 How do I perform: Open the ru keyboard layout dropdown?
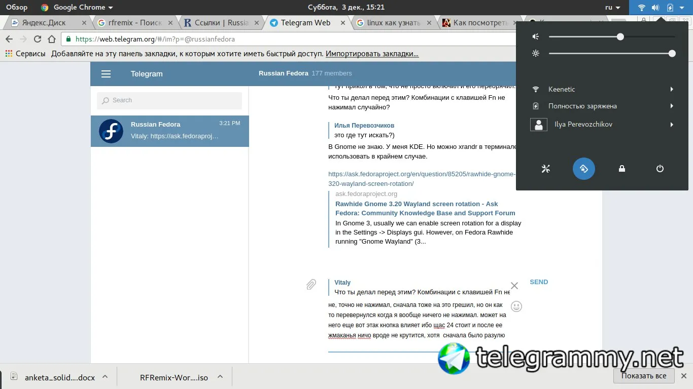tap(613, 8)
